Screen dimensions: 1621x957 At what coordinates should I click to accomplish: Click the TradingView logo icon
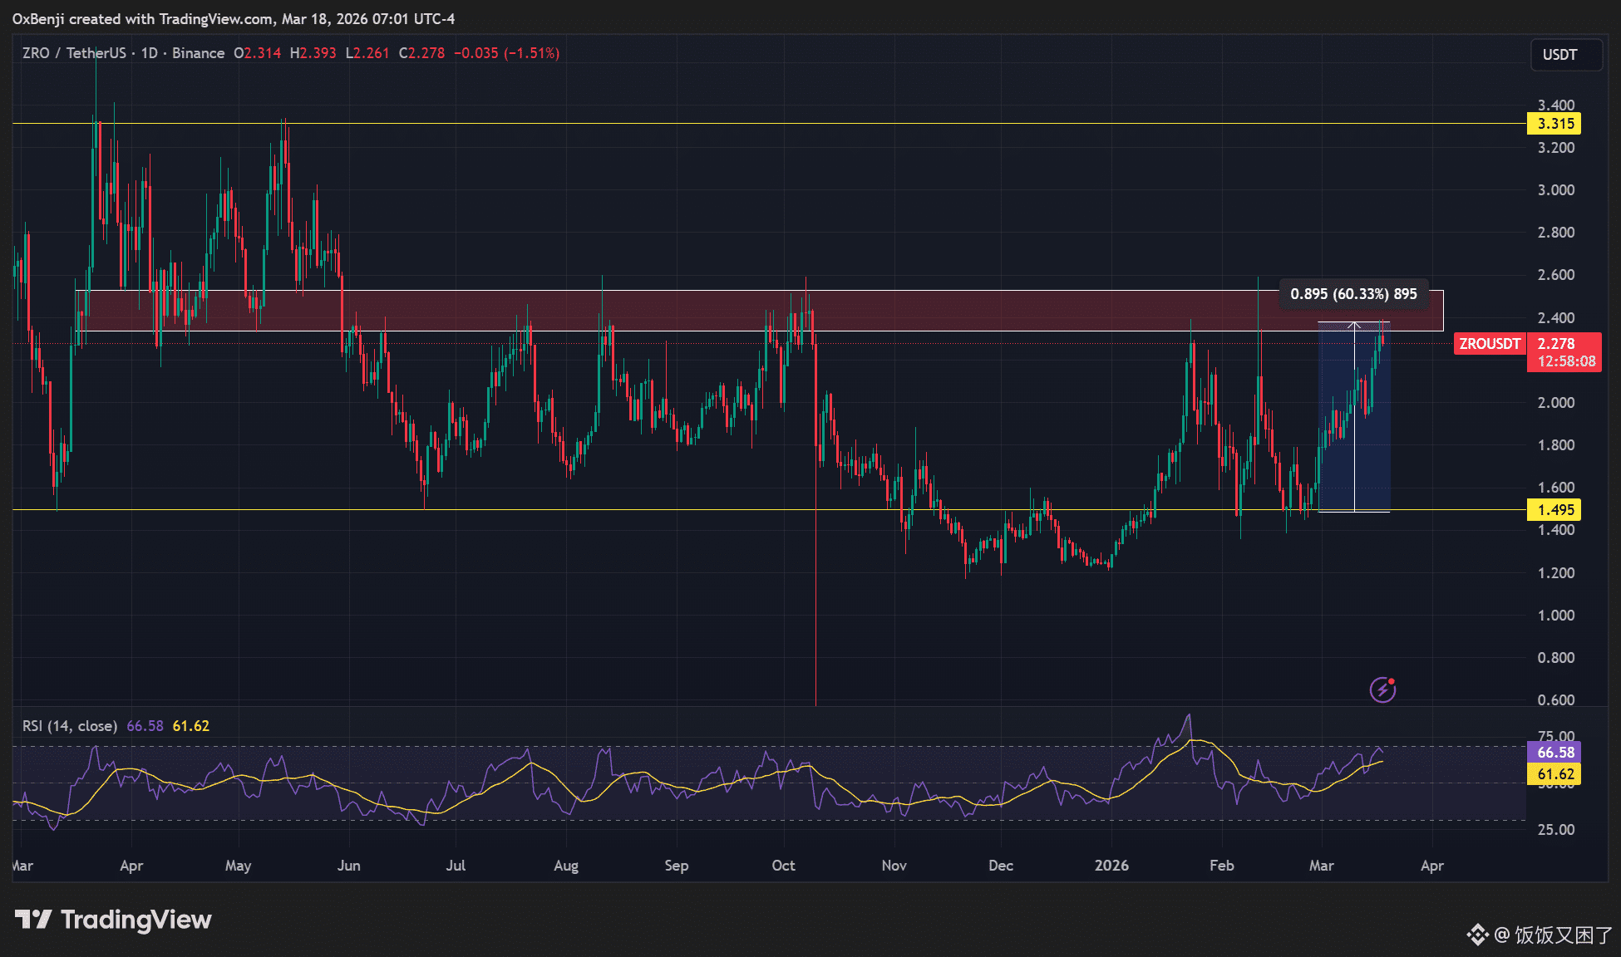tap(33, 920)
